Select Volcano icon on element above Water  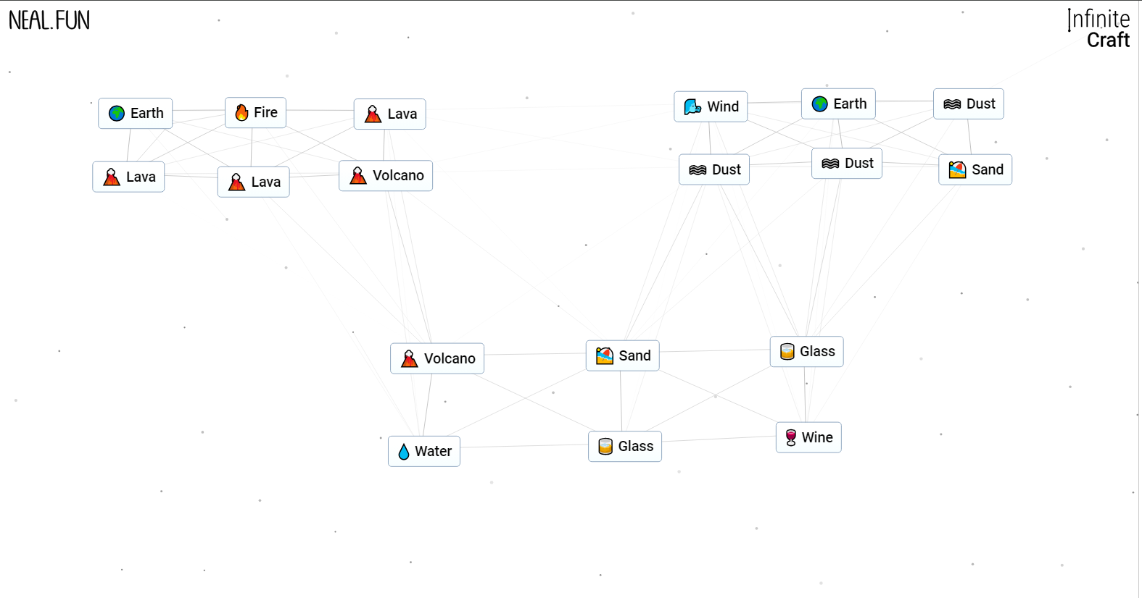click(x=410, y=358)
